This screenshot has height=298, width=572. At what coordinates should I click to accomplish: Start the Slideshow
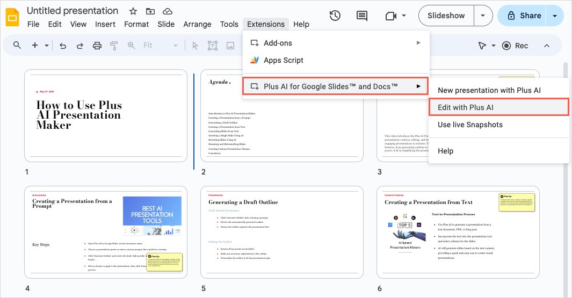point(446,16)
